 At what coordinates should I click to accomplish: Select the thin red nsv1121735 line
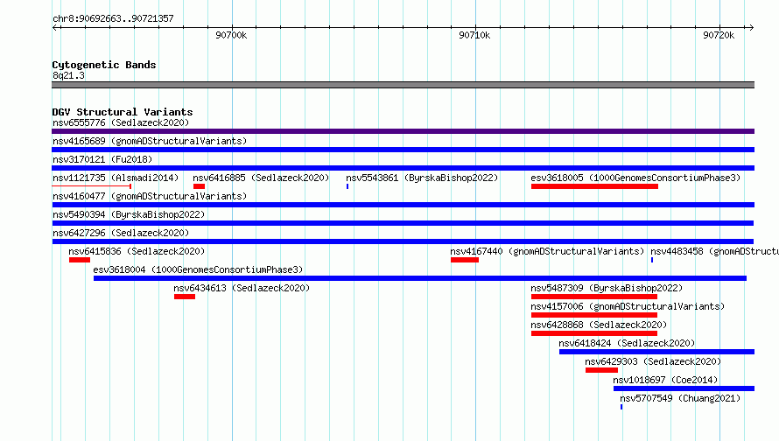(x=91, y=186)
